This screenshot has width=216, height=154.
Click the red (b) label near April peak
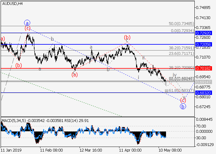pyautogui.click(x=127, y=38)
